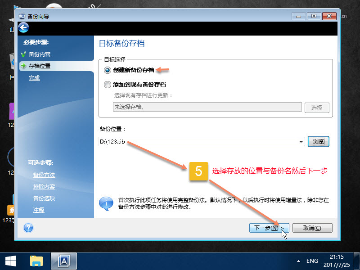This screenshot has width=360, height=270.
Task: Click the wizard icon in title bar
Action: pyautogui.click(x=22, y=16)
